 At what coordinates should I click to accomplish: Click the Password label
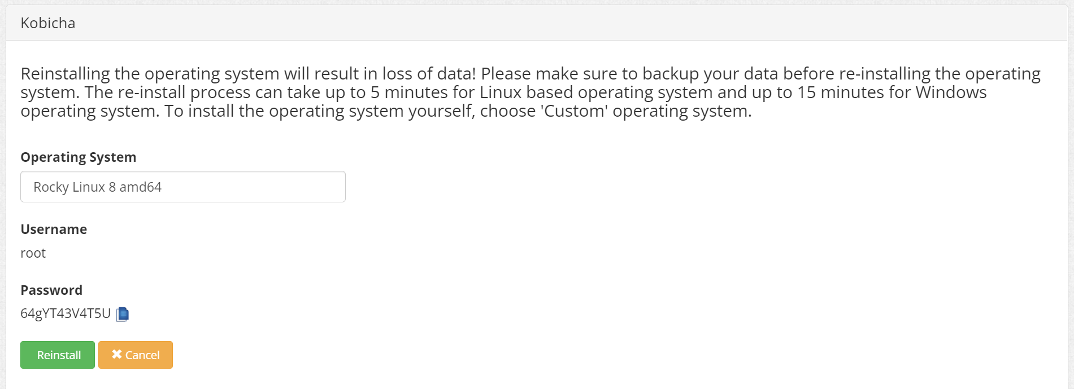[x=51, y=290]
